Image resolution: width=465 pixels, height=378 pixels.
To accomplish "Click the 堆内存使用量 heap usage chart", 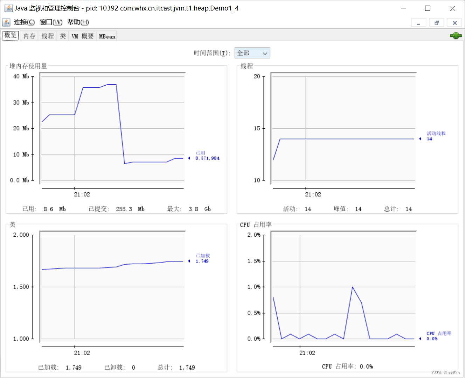I will [112, 129].
